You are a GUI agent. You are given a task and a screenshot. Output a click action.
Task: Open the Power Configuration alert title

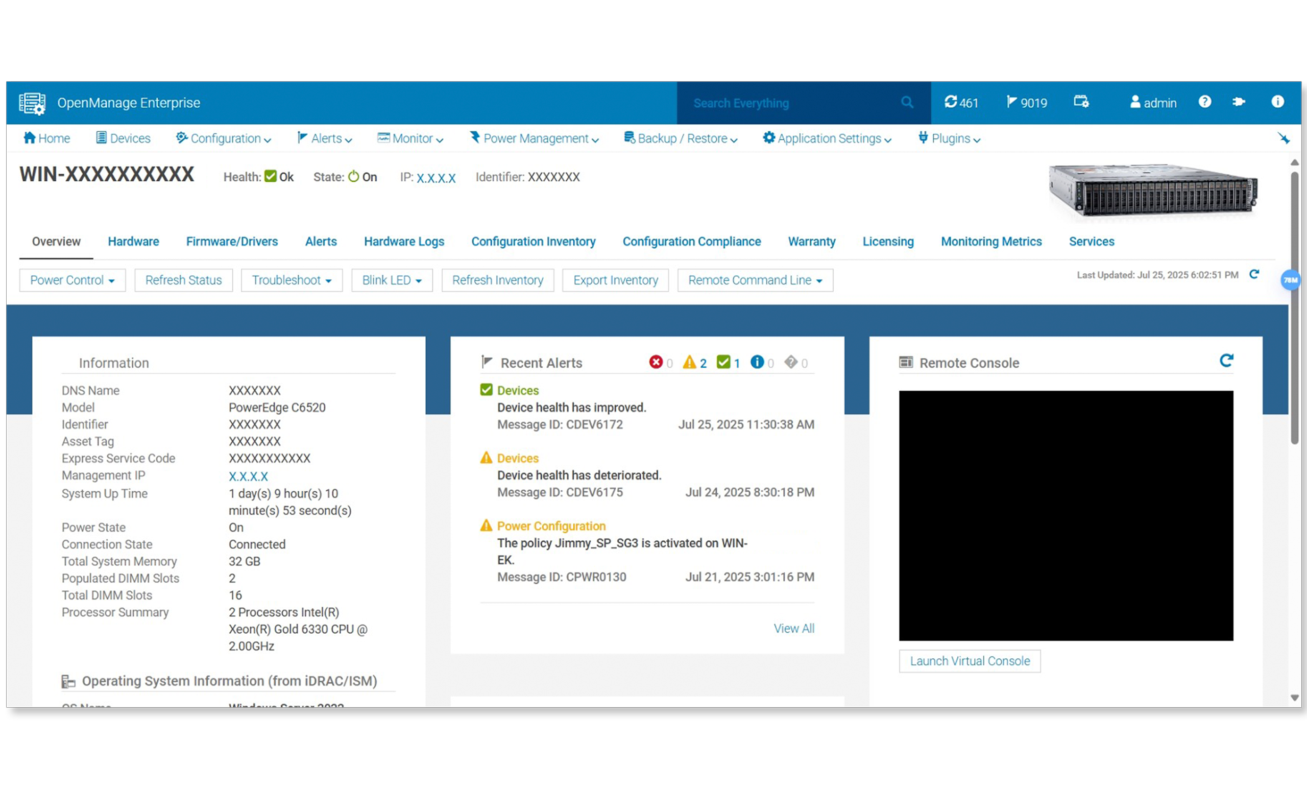pyautogui.click(x=551, y=526)
